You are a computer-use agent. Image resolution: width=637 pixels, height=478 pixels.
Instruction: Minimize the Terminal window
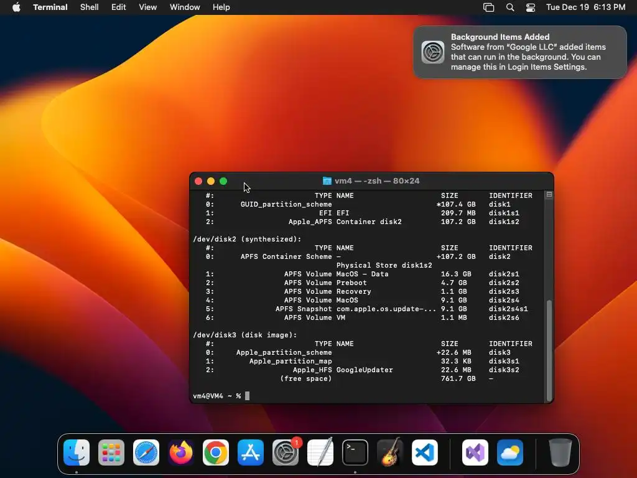(211, 181)
